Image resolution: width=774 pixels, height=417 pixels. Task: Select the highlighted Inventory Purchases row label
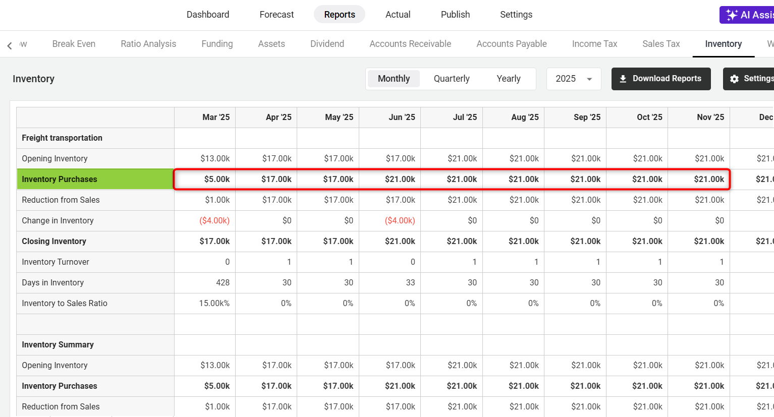(x=95, y=179)
